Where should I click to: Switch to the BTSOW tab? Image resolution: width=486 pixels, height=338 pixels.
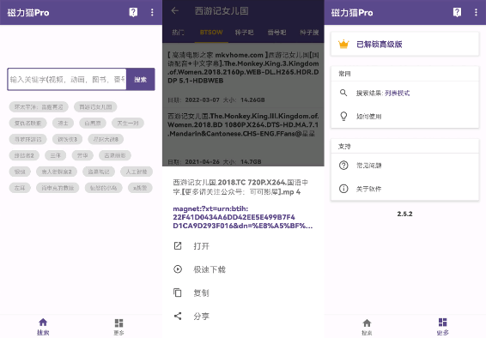[211, 33]
